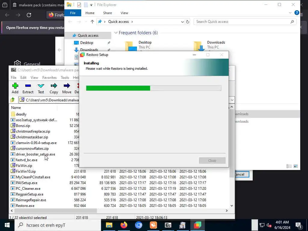Select ReimageRepair.exe in the file list
This screenshot has height=231, width=308.
[31, 200]
